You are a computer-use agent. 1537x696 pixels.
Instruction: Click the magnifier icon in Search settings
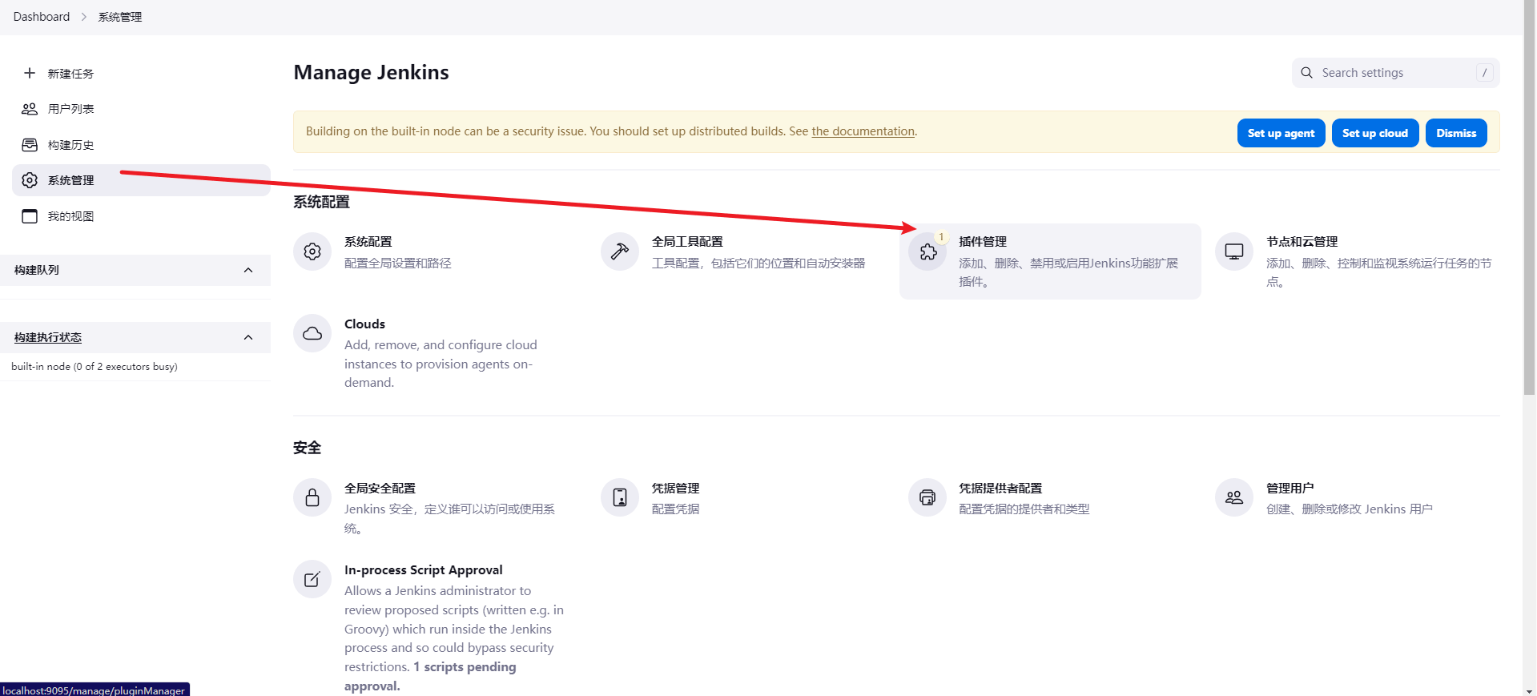1307,73
